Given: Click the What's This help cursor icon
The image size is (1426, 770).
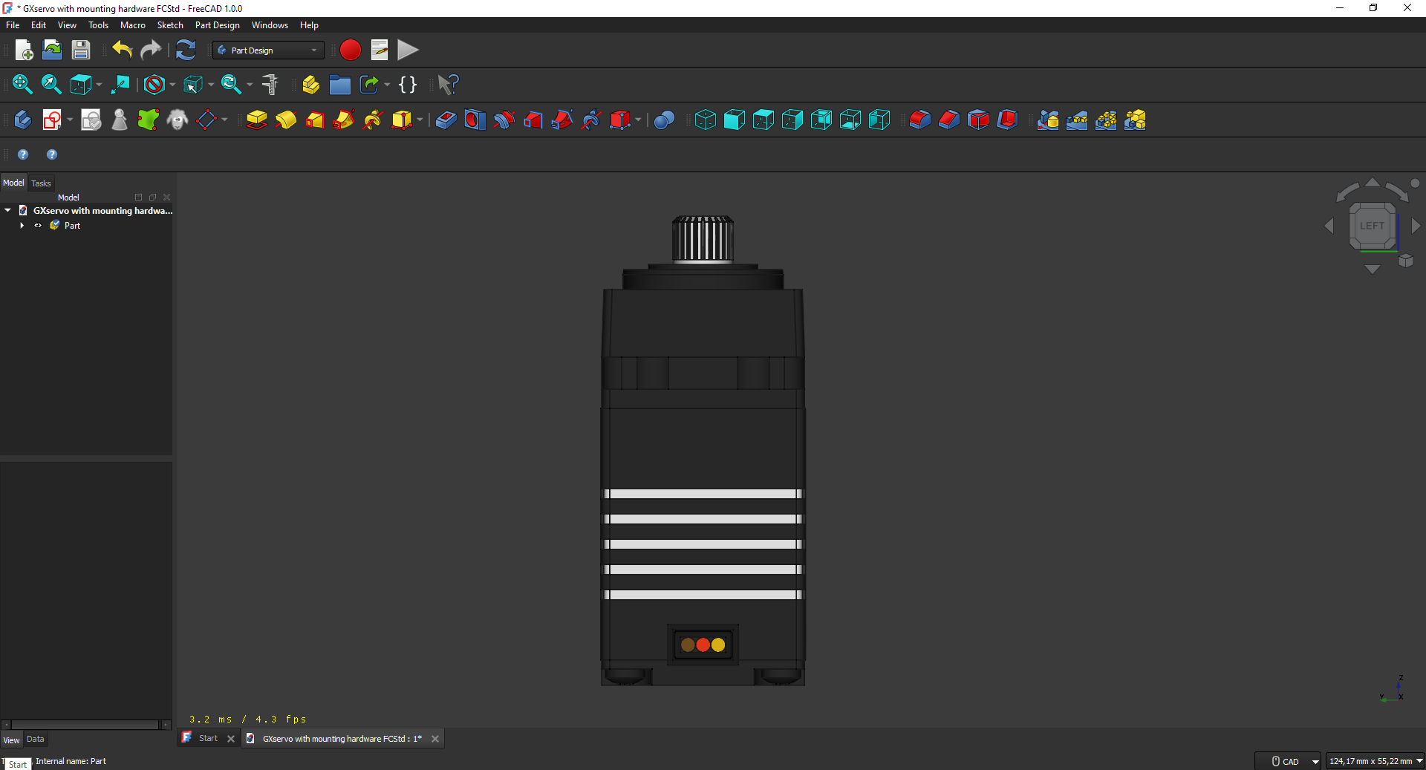Looking at the screenshot, I should coord(448,85).
